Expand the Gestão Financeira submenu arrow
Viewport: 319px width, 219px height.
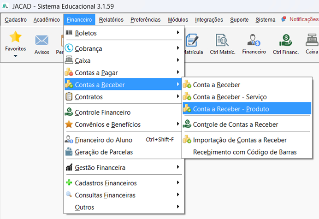coord(178,167)
